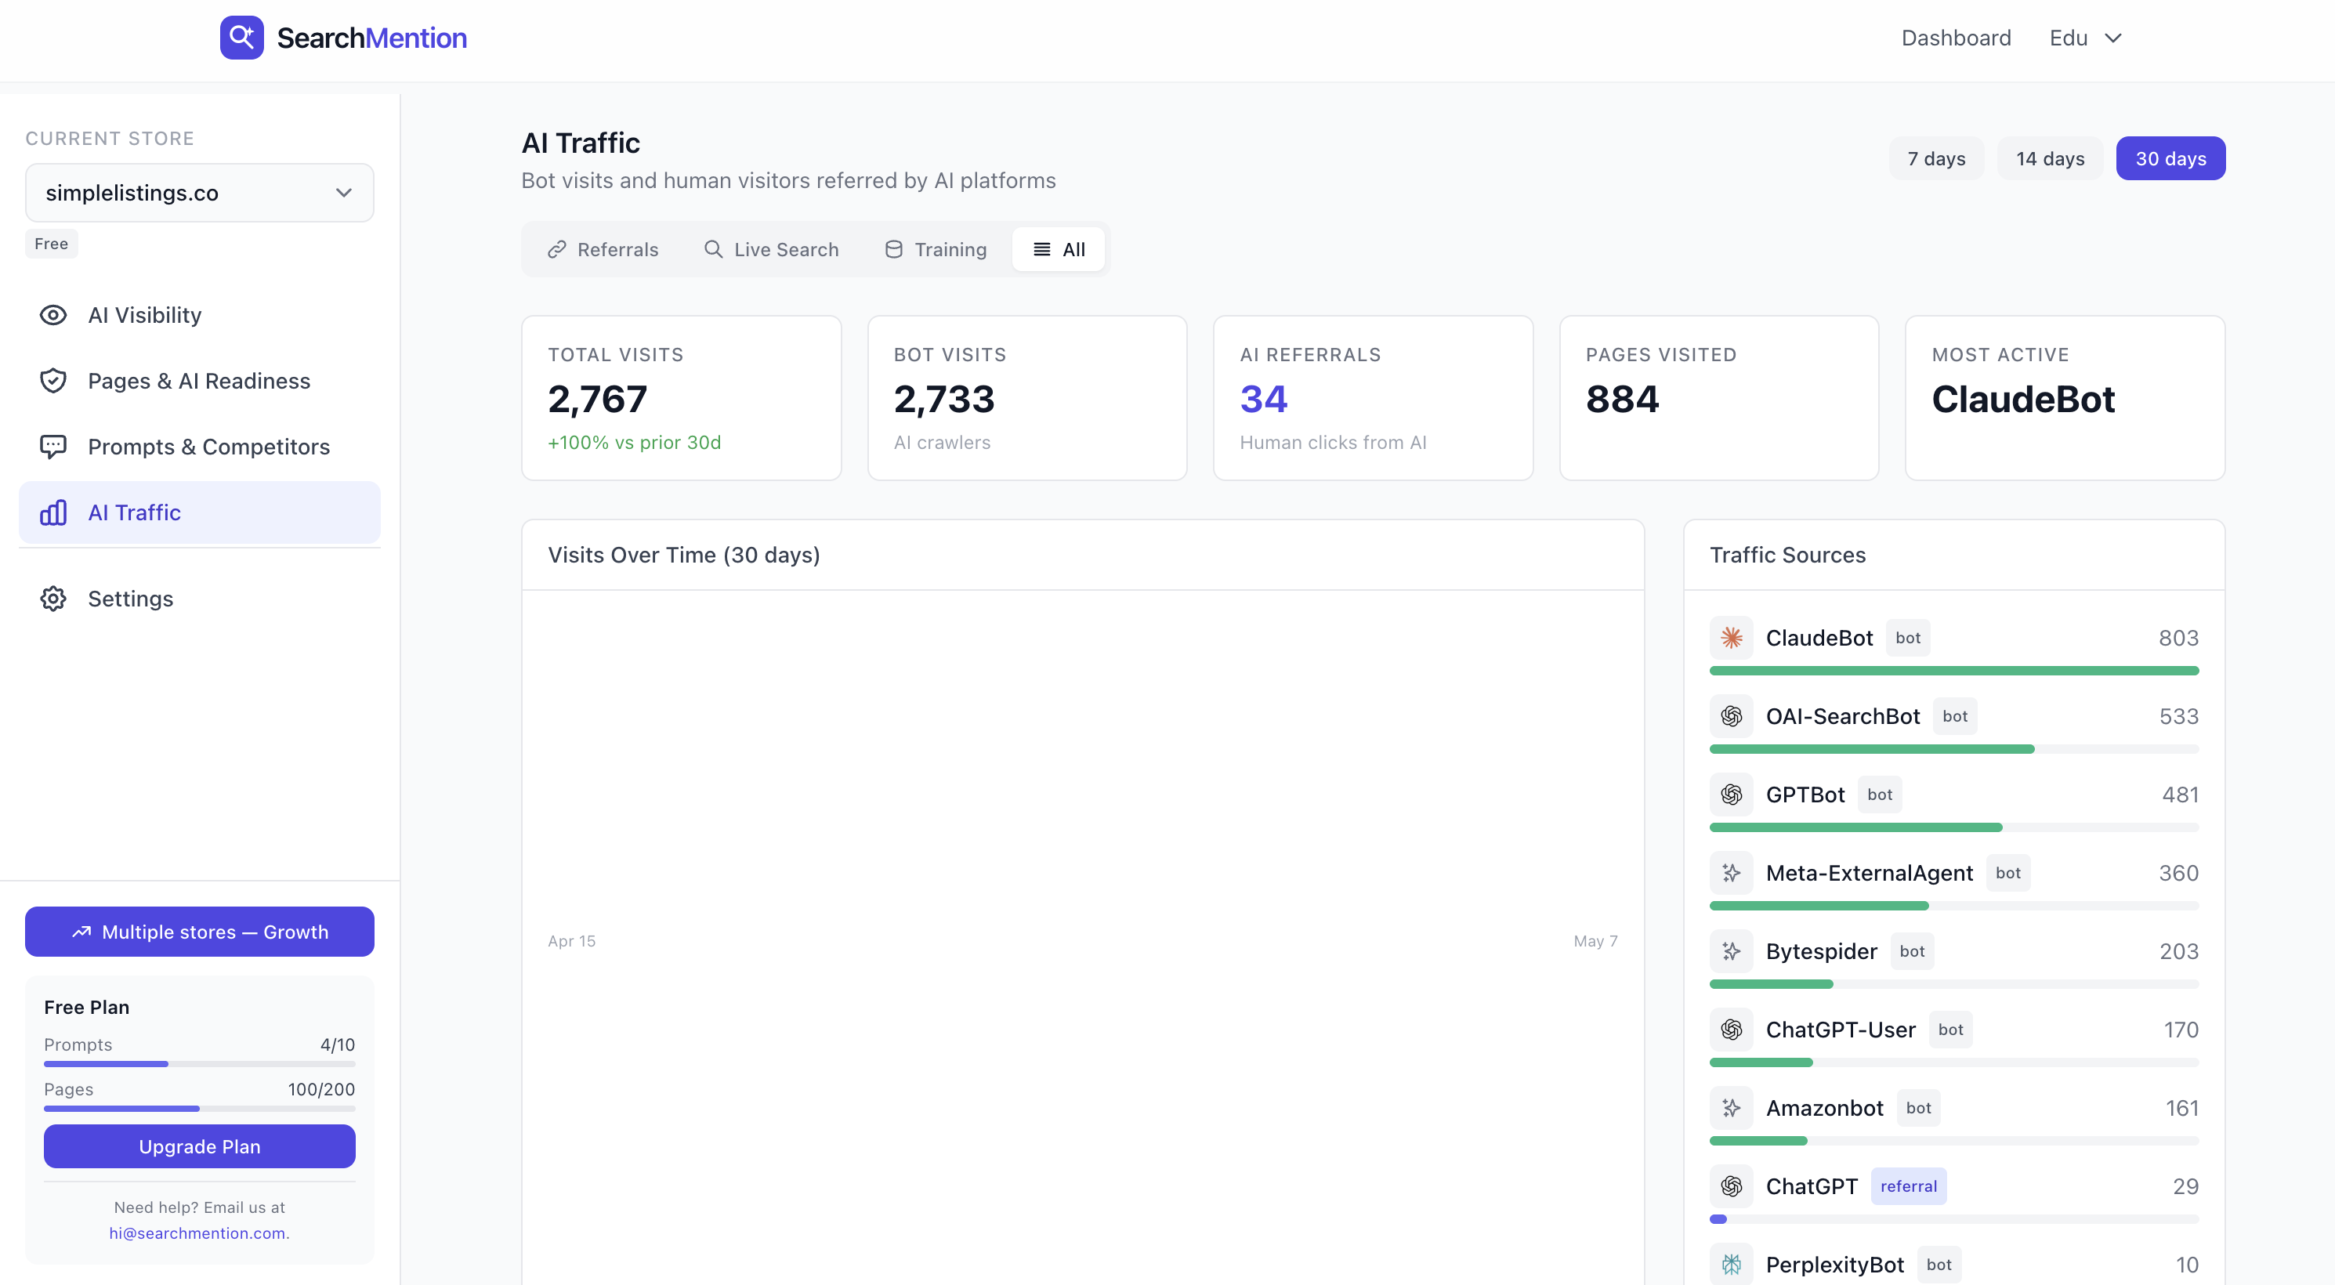
Task: Click the Visits Over Time heading
Action: click(683, 555)
